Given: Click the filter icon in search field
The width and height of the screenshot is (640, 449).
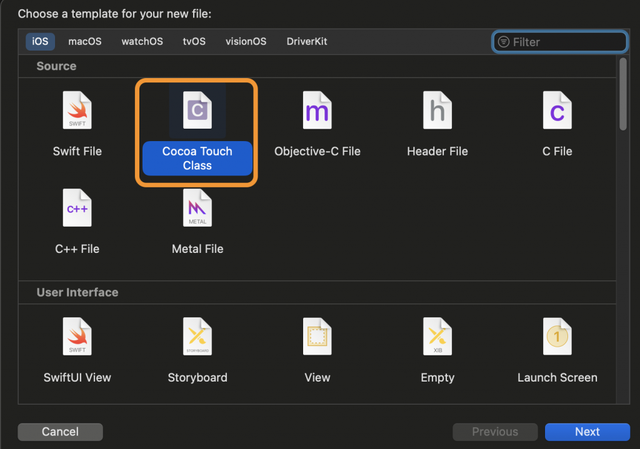Looking at the screenshot, I should tap(504, 42).
